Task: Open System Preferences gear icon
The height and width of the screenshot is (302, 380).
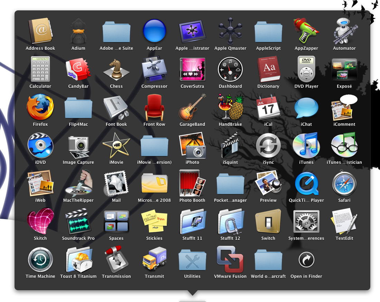Action: pyautogui.click(x=306, y=221)
